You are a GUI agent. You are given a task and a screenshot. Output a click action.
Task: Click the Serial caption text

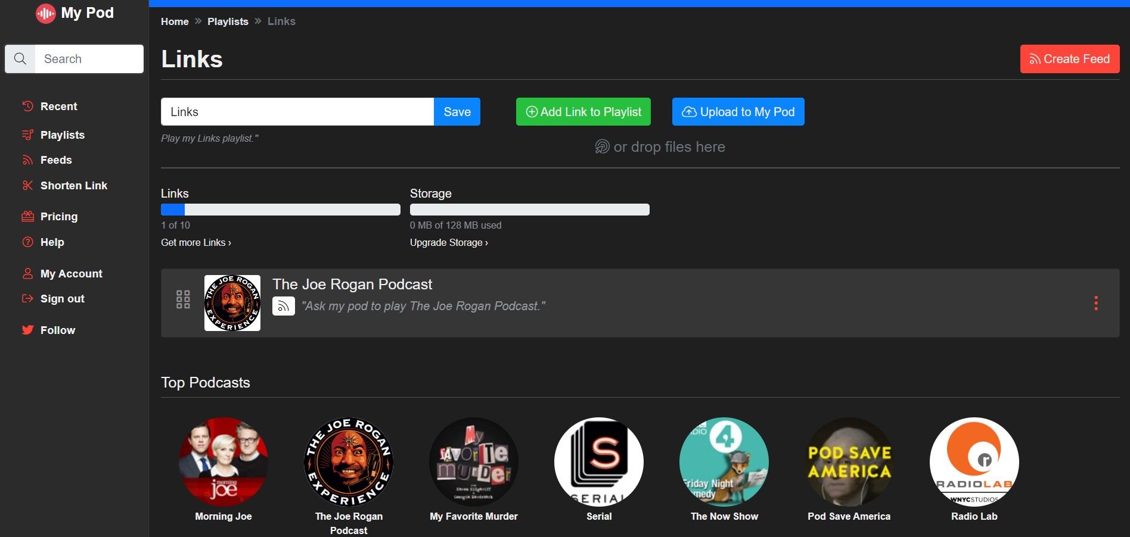(x=599, y=517)
